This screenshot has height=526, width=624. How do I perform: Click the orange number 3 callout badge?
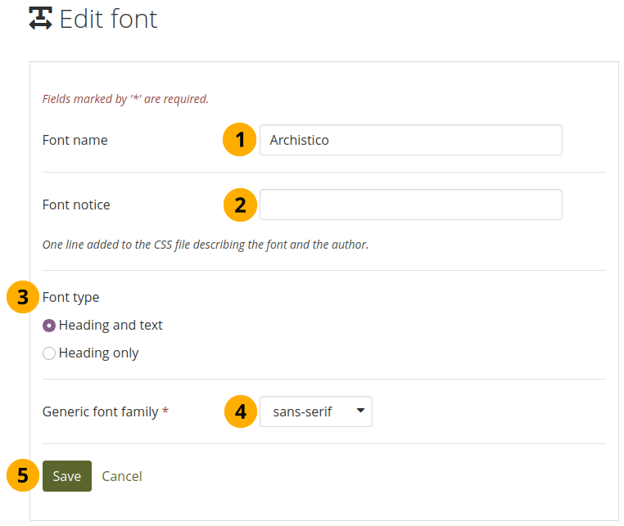point(22,298)
